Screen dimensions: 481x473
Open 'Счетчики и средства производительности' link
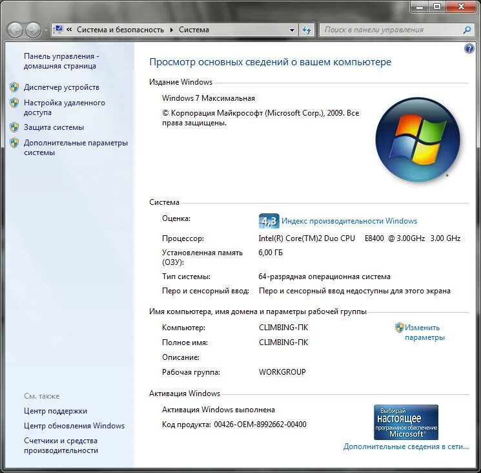61,445
